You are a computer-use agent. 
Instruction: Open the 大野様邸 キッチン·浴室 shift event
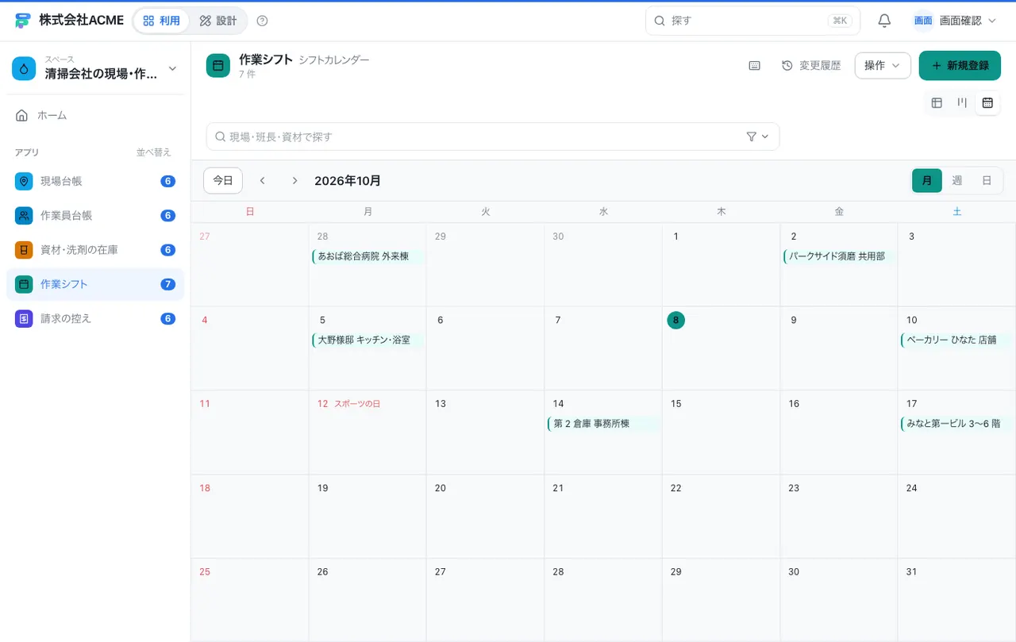point(367,340)
